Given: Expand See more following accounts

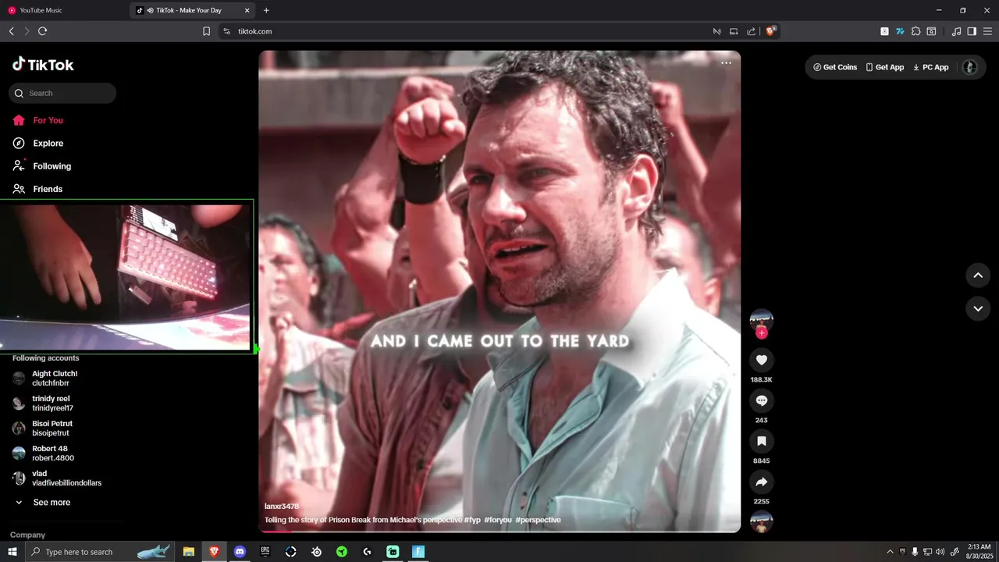Looking at the screenshot, I should click(x=43, y=503).
